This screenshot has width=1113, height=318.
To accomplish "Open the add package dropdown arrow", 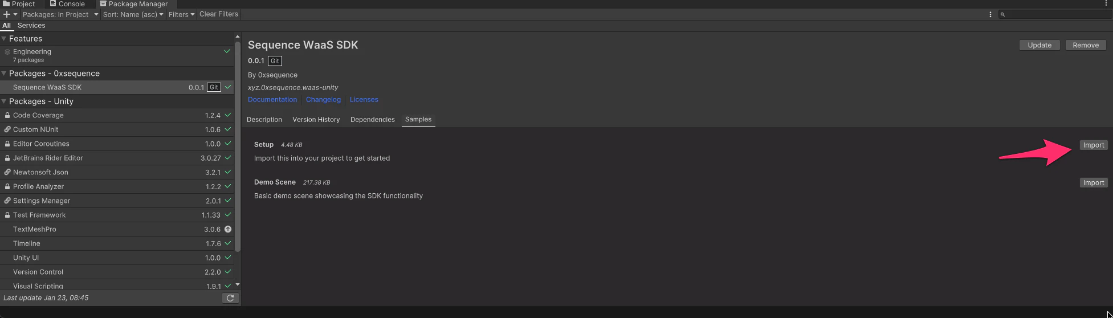I will click(15, 14).
